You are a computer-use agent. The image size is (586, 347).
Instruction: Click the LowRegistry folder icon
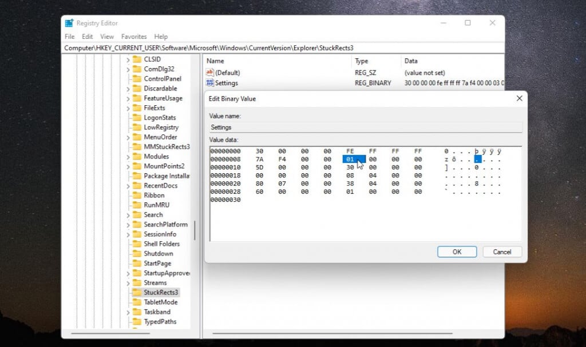pos(137,127)
